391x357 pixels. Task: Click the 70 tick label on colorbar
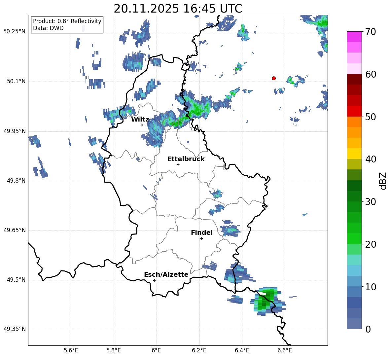click(371, 32)
